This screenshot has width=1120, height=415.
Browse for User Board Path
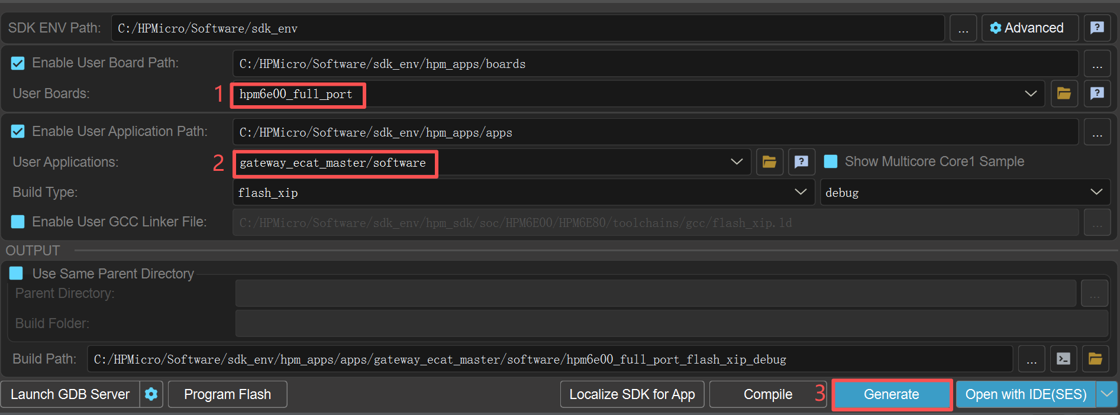(x=1097, y=64)
